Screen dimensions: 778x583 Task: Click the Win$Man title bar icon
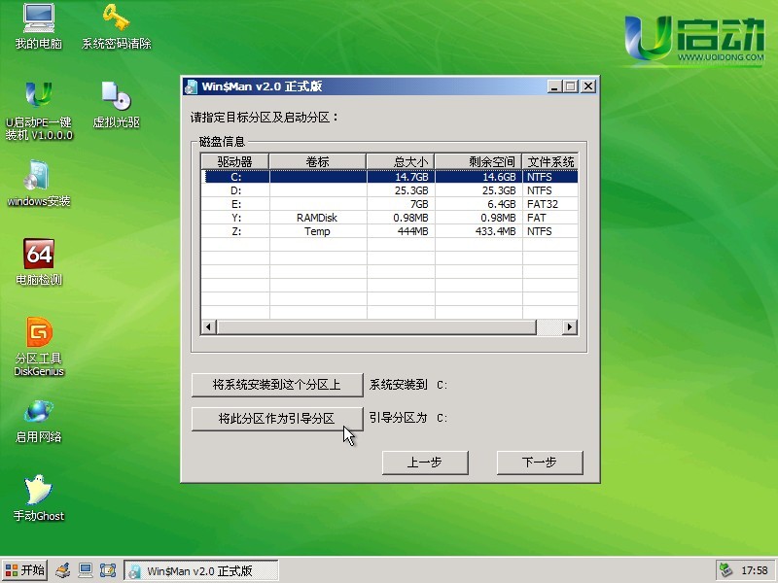[x=191, y=86]
